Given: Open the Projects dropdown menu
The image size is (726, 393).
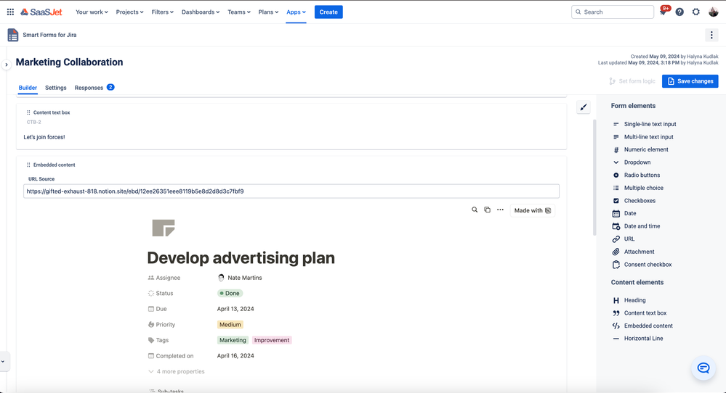Looking at the screenshot, I should pyautogui.click(x=129, y=12).
